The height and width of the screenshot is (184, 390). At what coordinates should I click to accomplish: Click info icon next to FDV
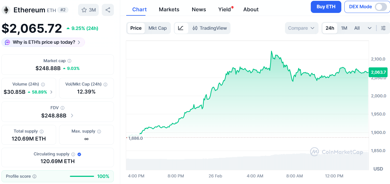tap(62, 108)
